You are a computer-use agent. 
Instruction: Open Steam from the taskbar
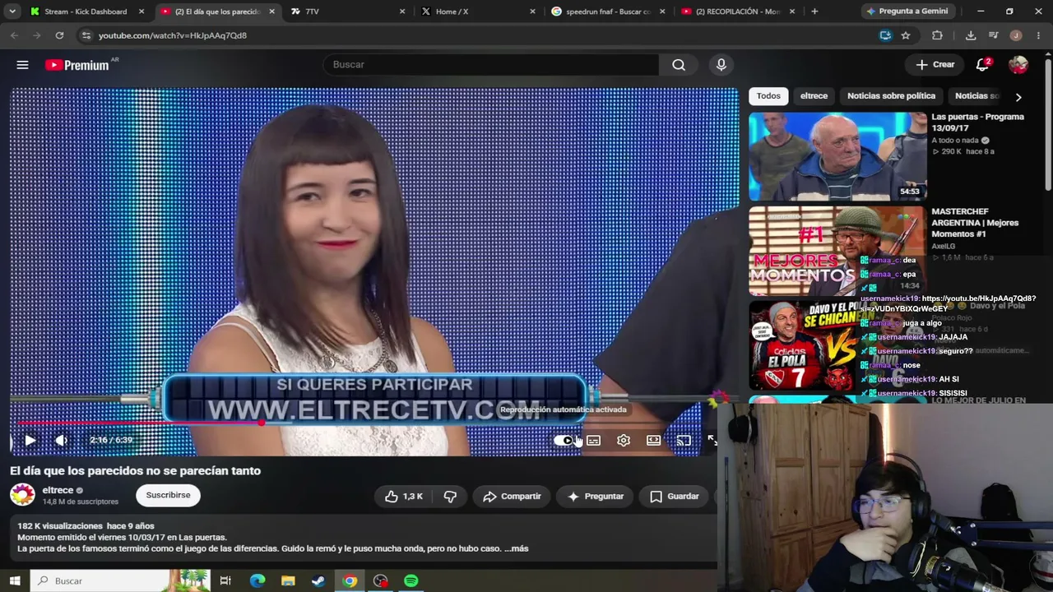(x=318, y=580)
